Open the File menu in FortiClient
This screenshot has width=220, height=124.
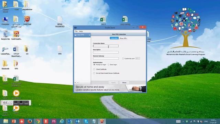(x=76, y=31)
